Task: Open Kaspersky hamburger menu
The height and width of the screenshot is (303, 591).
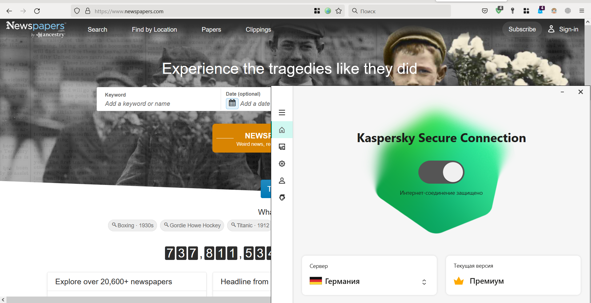Action: click(282, 113)
